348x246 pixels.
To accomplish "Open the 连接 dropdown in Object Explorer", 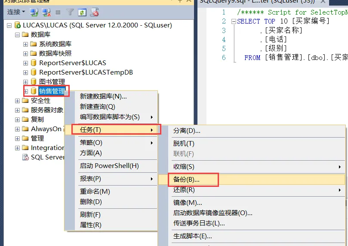I will 16,12.
